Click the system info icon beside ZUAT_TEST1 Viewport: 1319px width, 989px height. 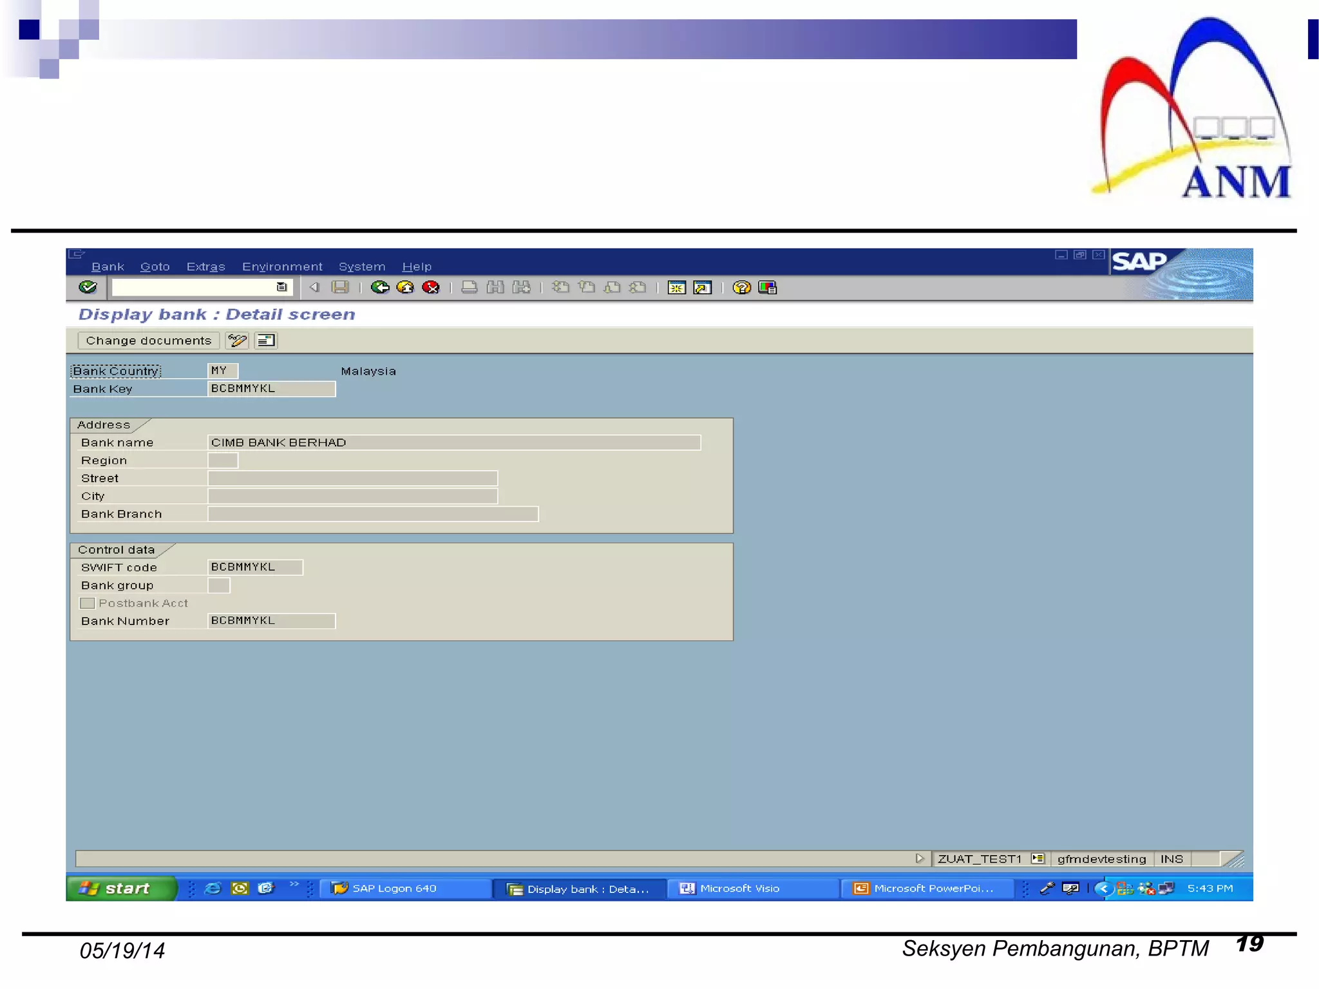[x=1037, y=858]
